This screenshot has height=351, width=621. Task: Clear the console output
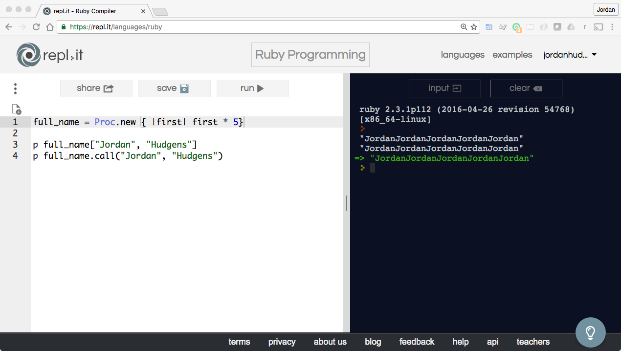tap(526, 88)
